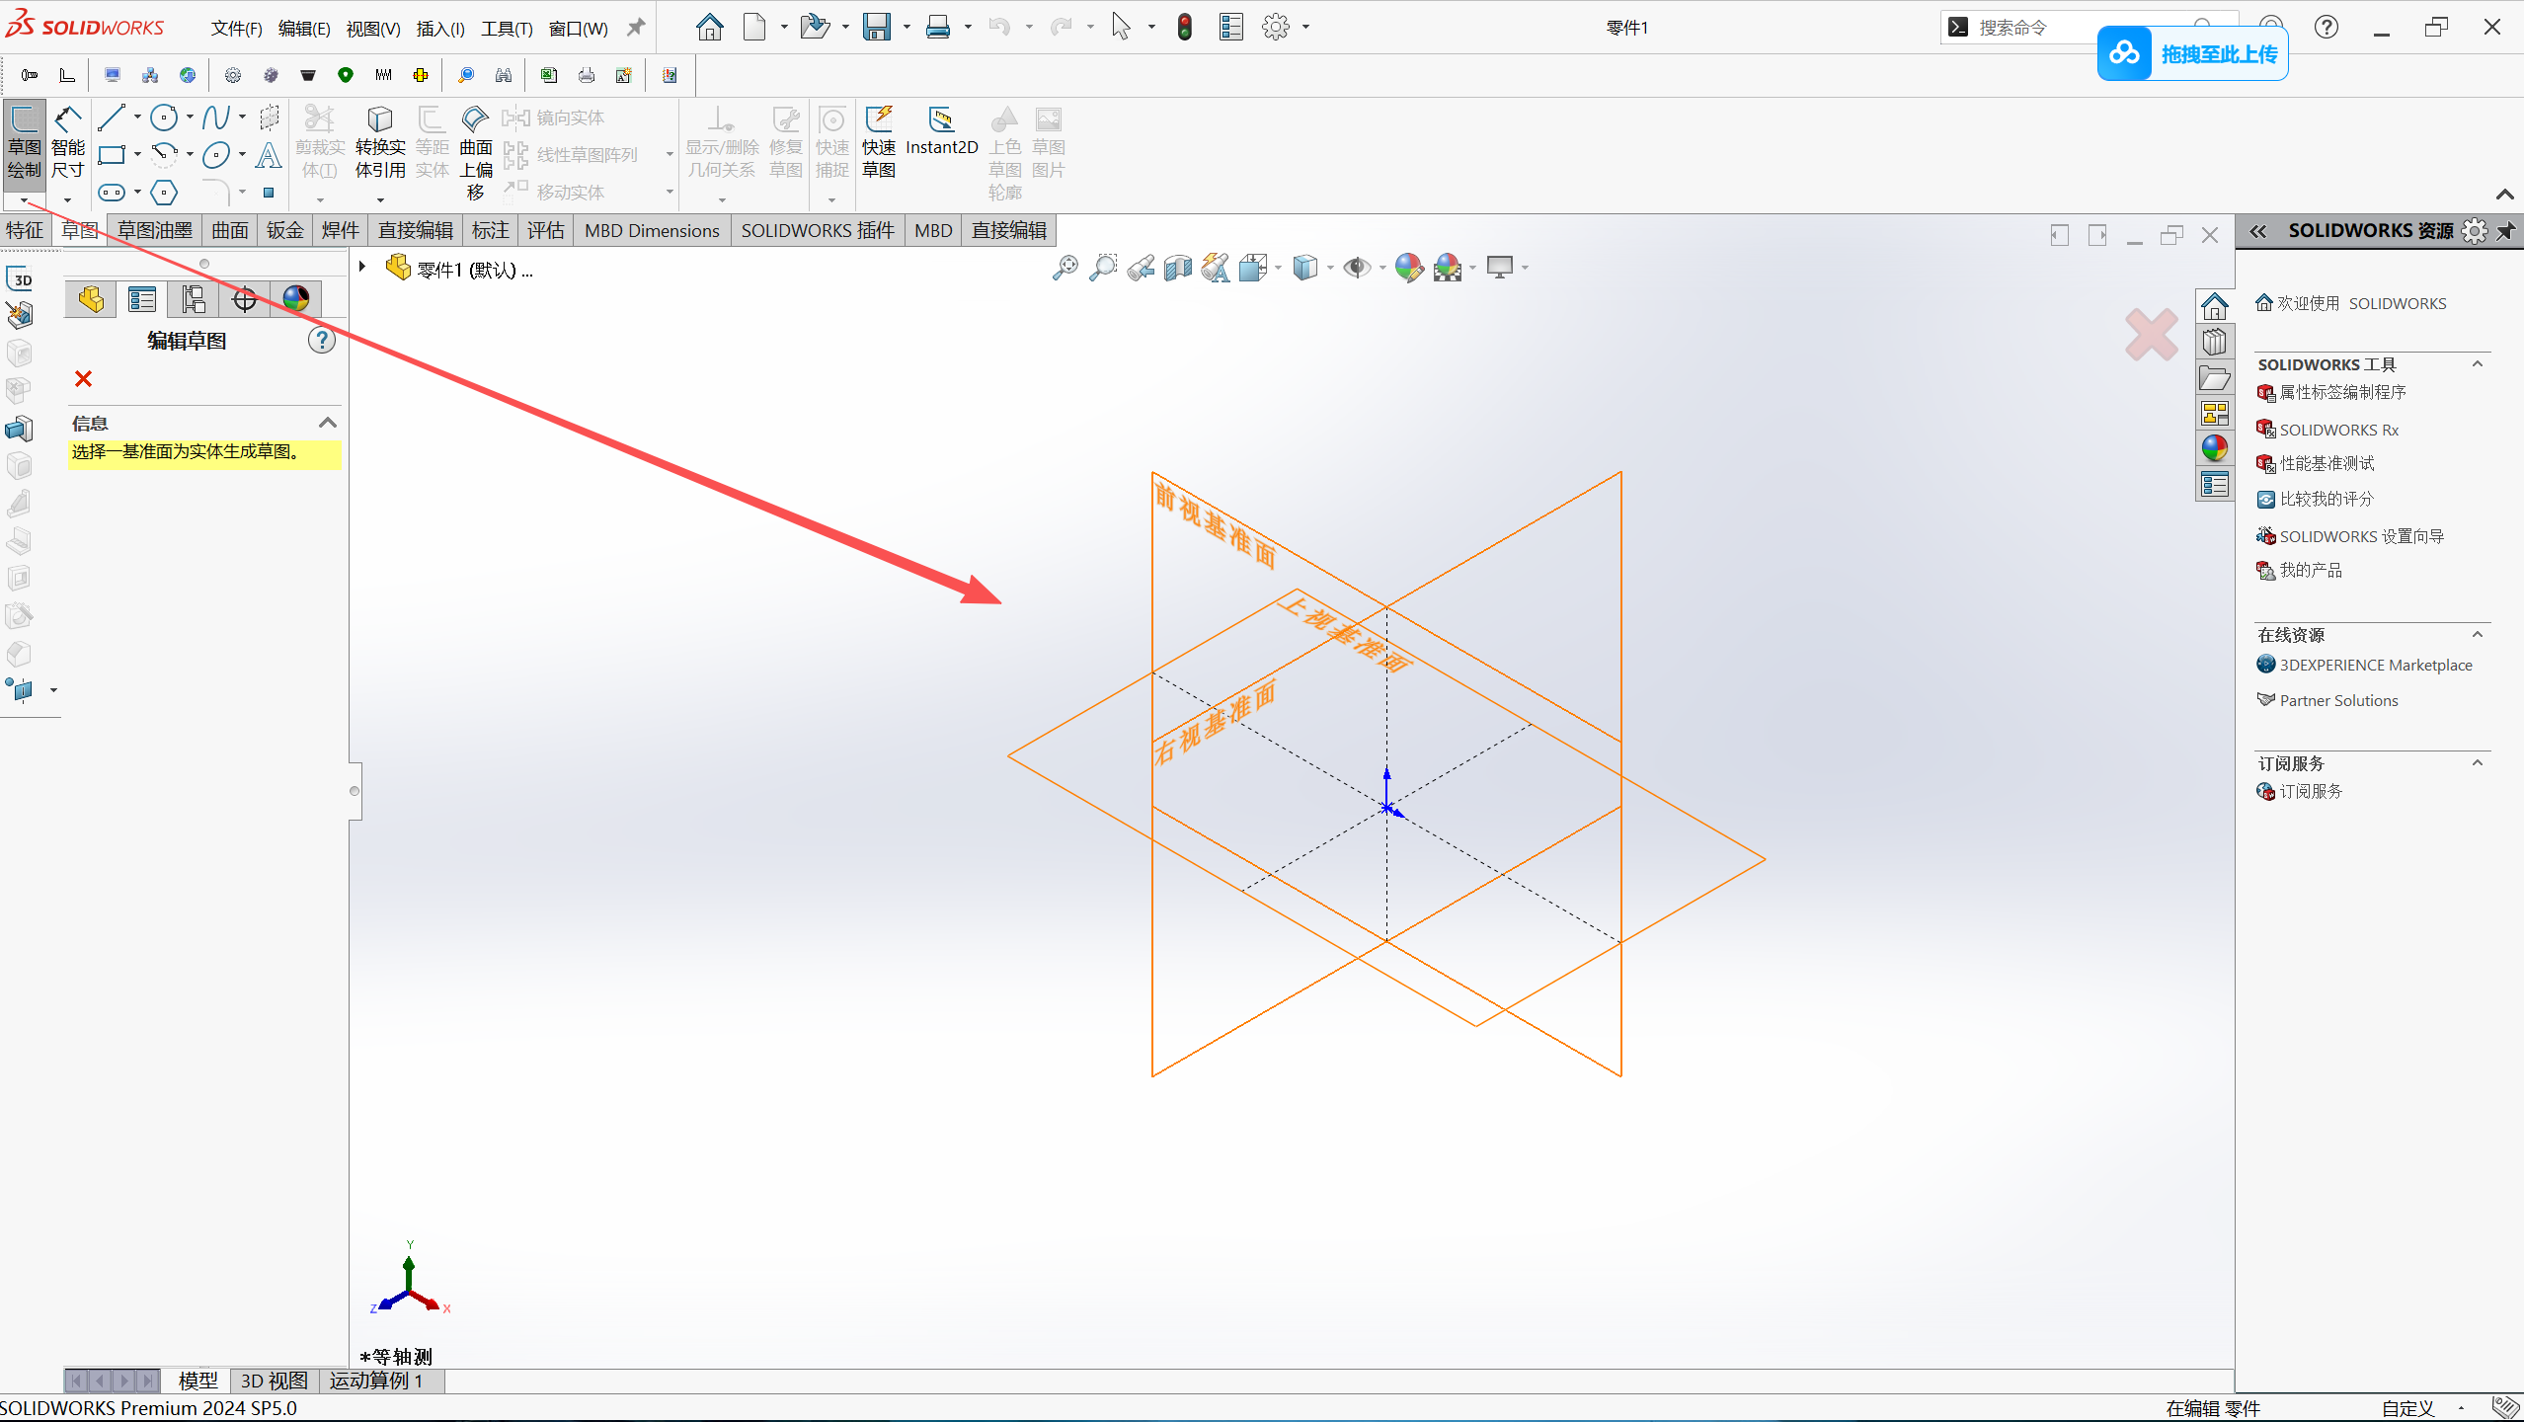Pin the SOLIDWORKS Resources task pane
Image resolution: width=2524 pixels, height=1422 pixels.
(x=2505, y=231)
